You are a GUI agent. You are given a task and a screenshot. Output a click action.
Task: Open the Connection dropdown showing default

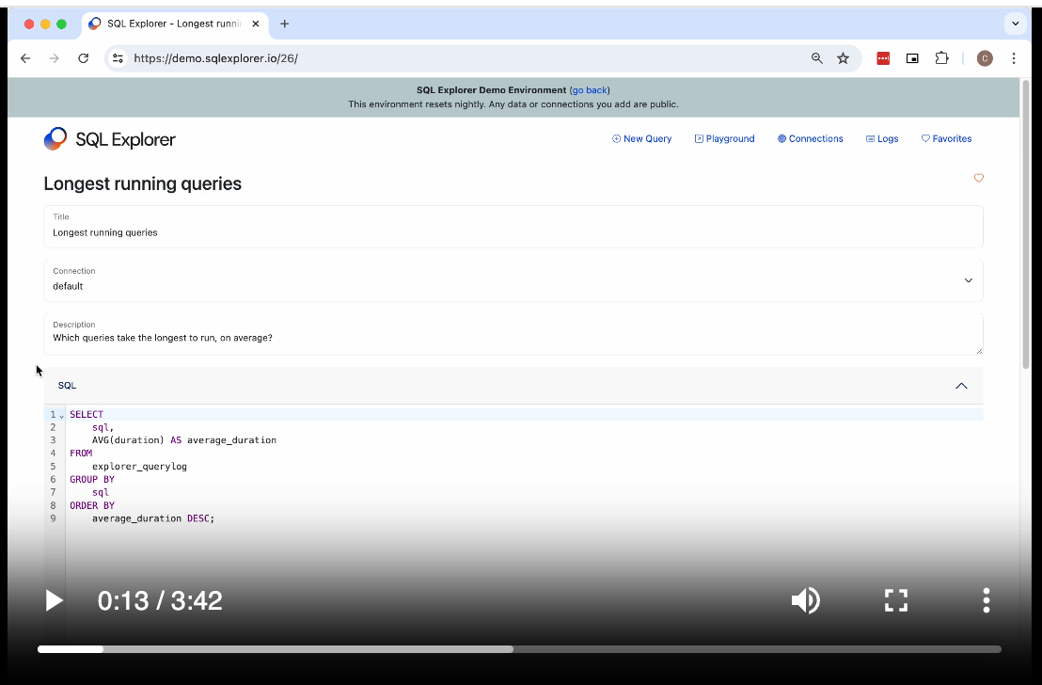(968, 279)
